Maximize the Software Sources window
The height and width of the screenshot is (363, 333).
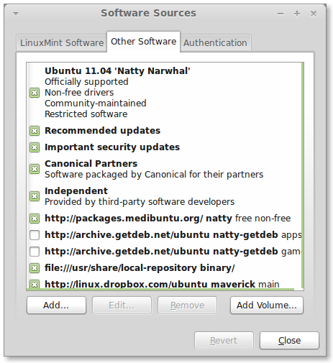point(297,14)
